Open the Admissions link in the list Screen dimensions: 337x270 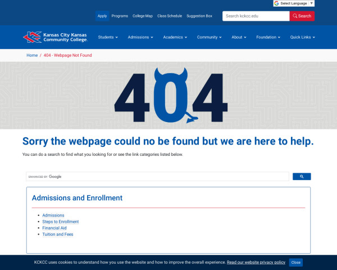[53, 215]
